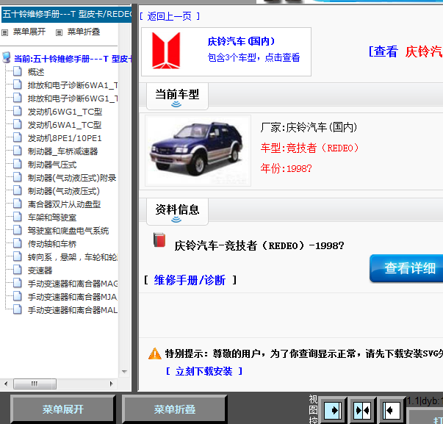Open 庆铃汽车(国内) brand link
This screenshot has height=424, width=443.
coord(241,41)
